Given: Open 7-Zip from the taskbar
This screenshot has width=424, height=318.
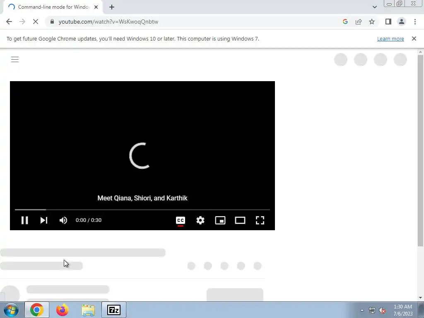Looking at the screenshot, I should [114, 310].
